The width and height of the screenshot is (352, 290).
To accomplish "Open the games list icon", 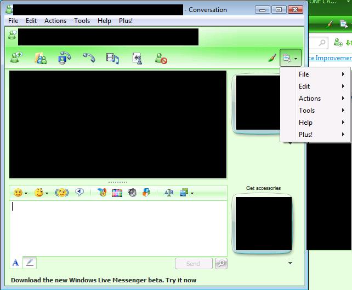I will tap(137, 57).
